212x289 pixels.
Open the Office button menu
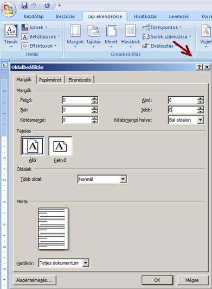click(8, 10)
